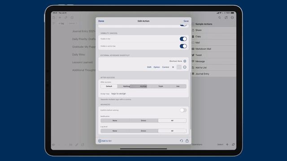Screen dimensions: 287x161
Task: Tap the shortcut key input box
Action: click(x=179, y=67)
